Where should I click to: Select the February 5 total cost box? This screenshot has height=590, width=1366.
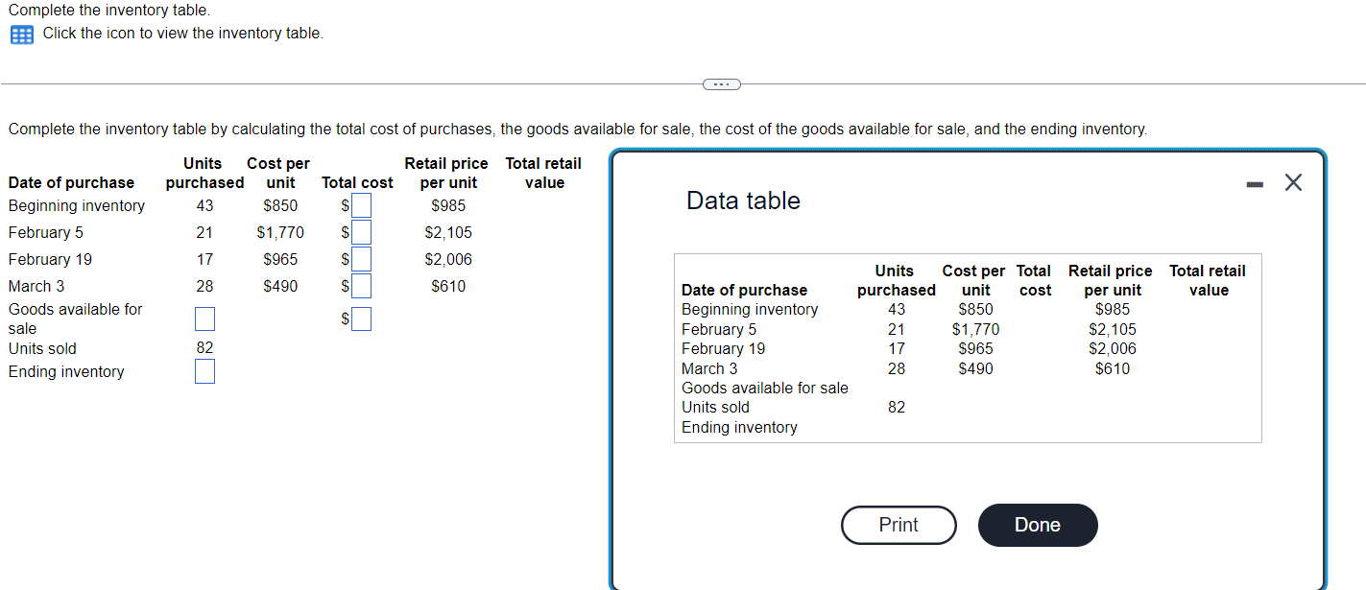click(x=363, y=231)
